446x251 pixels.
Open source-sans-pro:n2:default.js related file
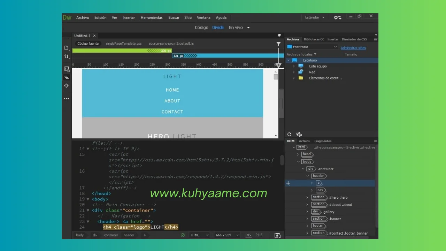pyautogui.click(x=171, y=44)
